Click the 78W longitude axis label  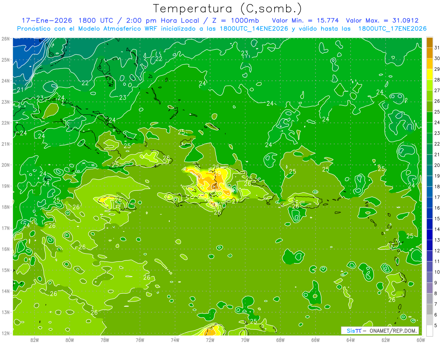[105, 340]
